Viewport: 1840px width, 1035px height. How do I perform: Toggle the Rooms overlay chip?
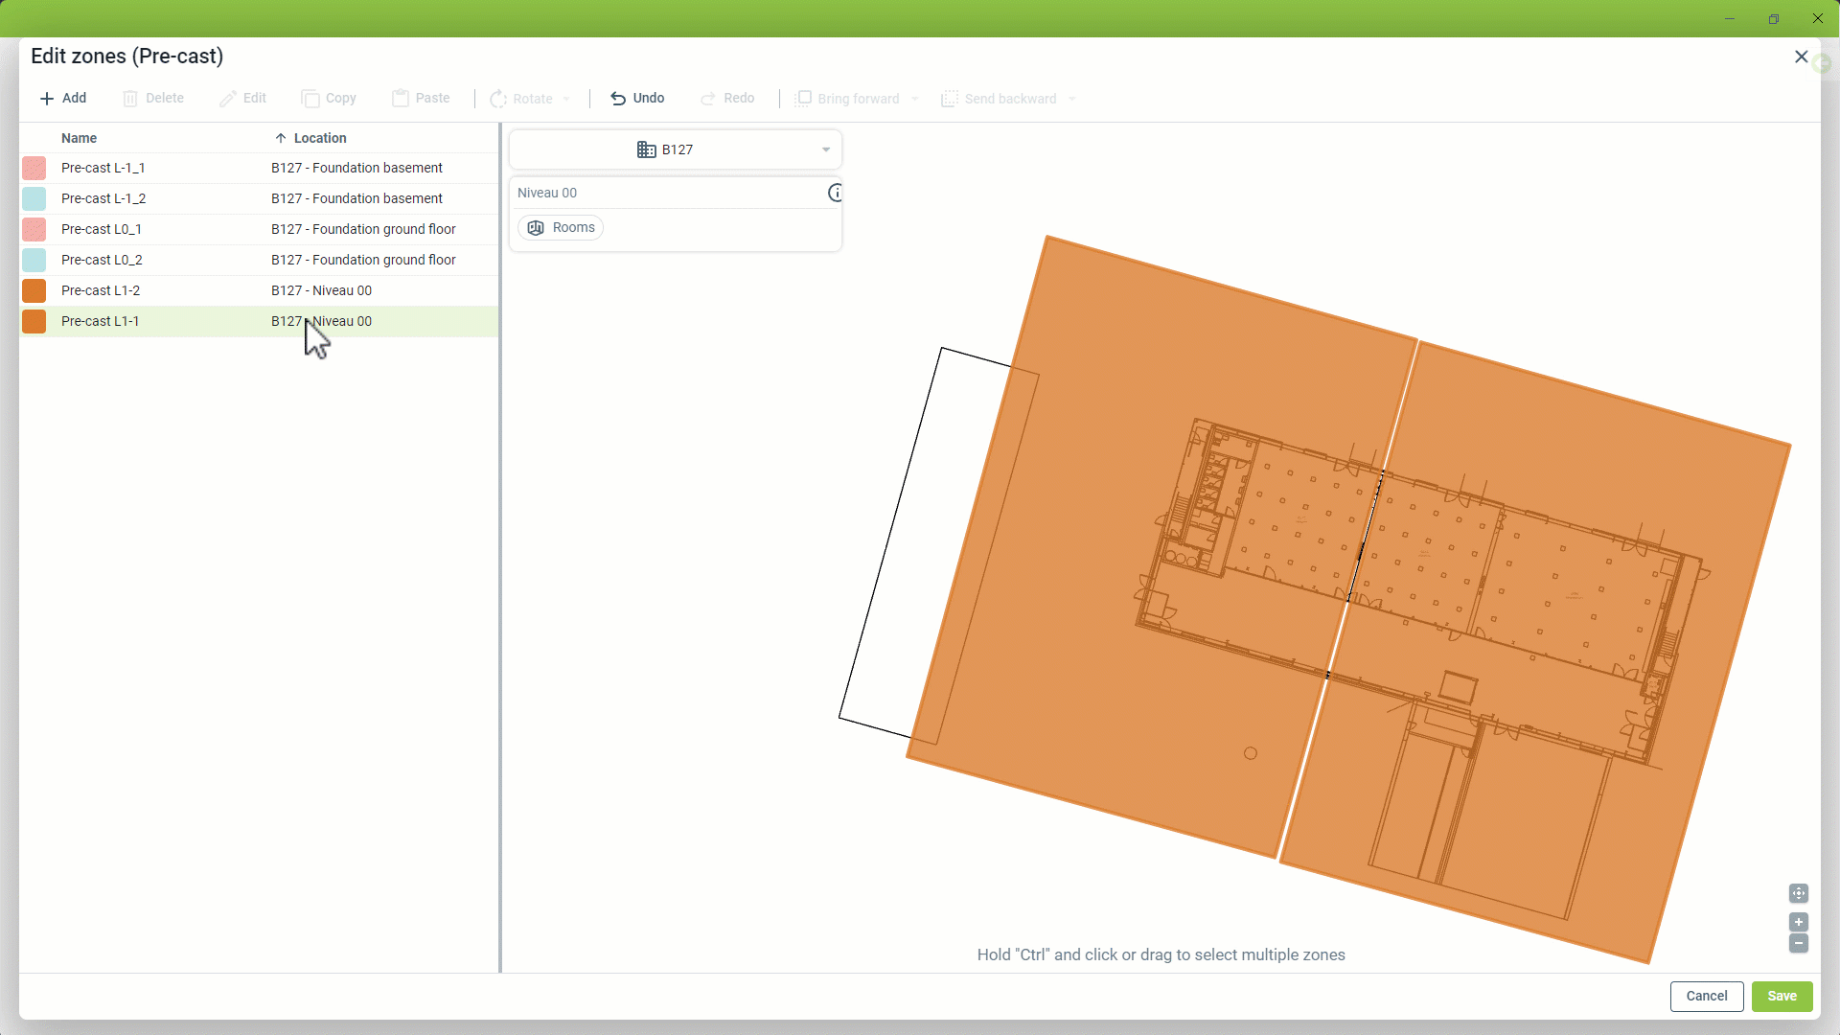[562, 228]
